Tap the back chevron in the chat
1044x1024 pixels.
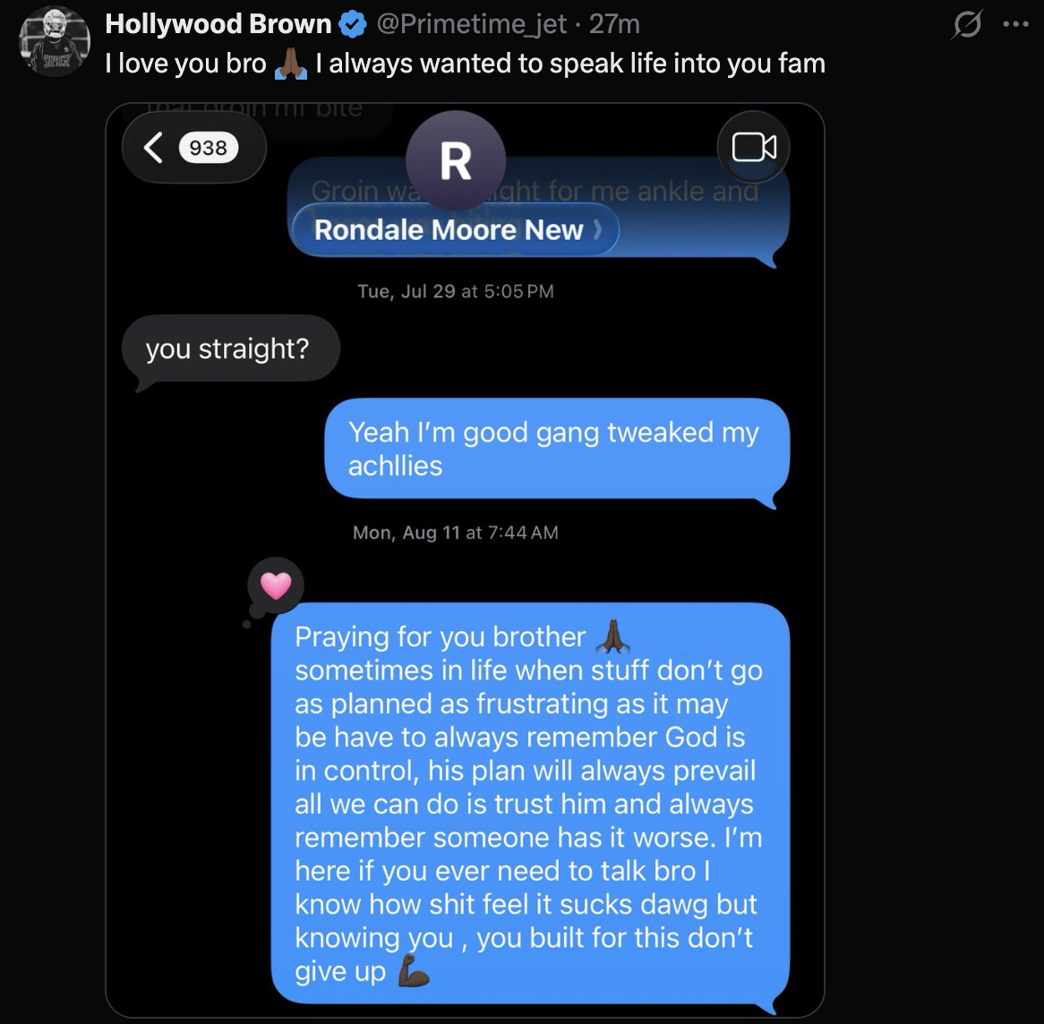coord(154,148)
